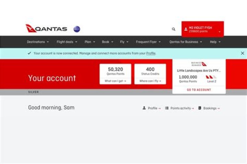Click GO TO ACCOUNT button
This screenshot has width=247, height=164.
click(x=199, y=90)
